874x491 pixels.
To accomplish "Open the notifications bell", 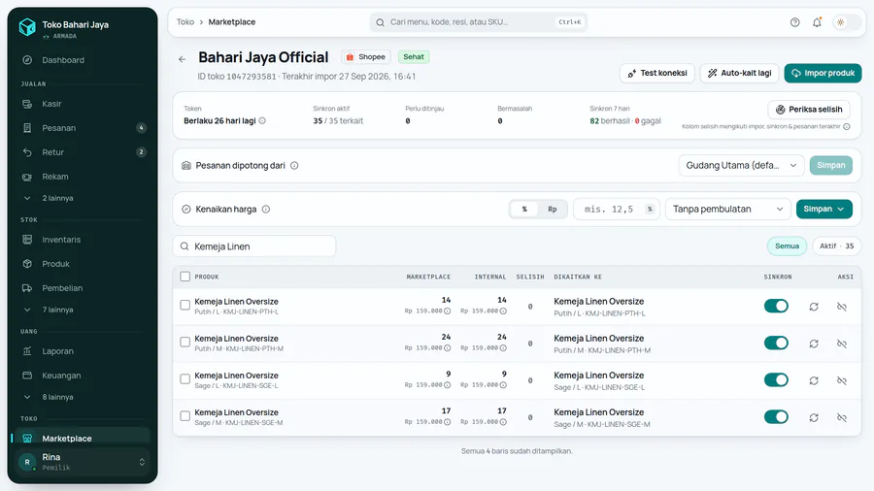I will (817, 22).
